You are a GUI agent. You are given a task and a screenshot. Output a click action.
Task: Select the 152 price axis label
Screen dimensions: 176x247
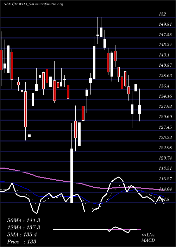tap(162, 14)
